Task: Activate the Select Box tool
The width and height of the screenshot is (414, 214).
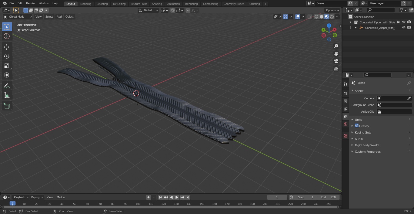Action: [7, 27]
